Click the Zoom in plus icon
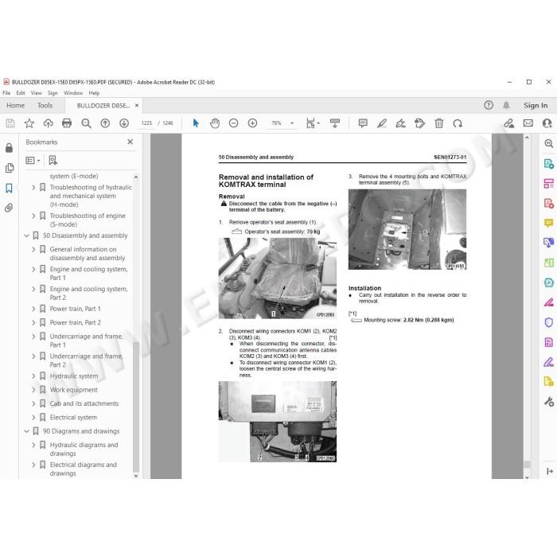Viewport: 557px width, 557px height. [252, 123]
